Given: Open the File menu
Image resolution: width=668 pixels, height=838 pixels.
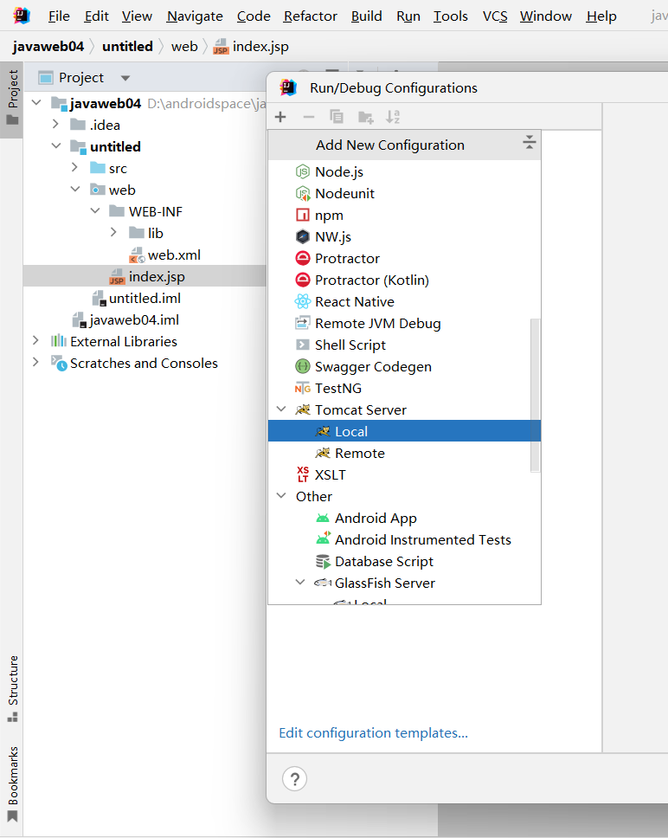Looking at the screenshot, I should [x=59, y=16].
